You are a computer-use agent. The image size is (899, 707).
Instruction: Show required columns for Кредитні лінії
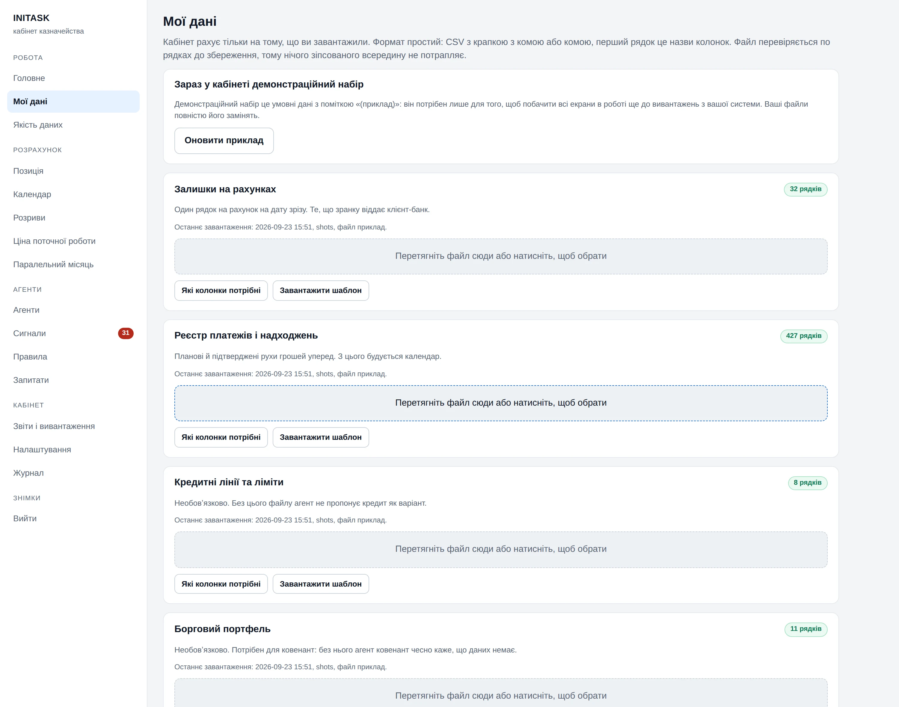221,584
